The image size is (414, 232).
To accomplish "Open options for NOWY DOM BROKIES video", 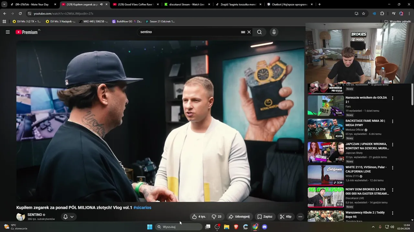I will (393, 190).
